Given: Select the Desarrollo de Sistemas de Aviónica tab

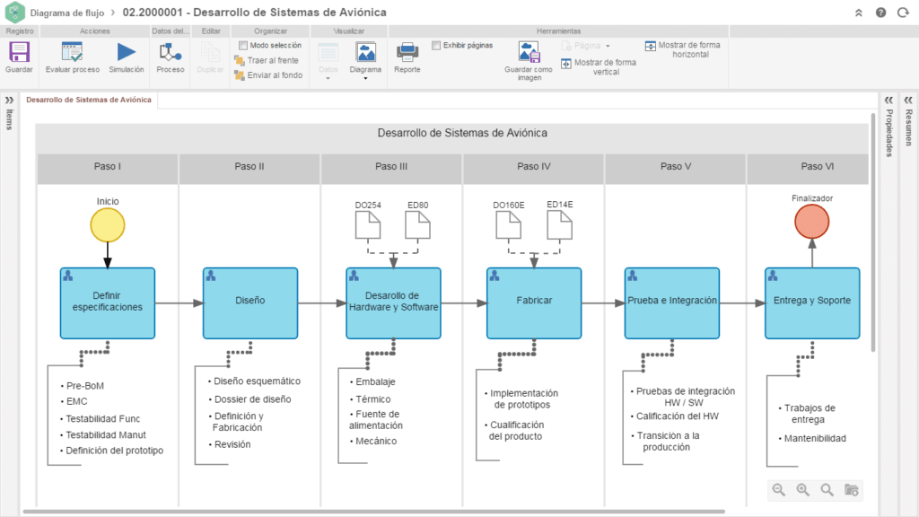Looking at the screenshot, I should coord(89,100).
